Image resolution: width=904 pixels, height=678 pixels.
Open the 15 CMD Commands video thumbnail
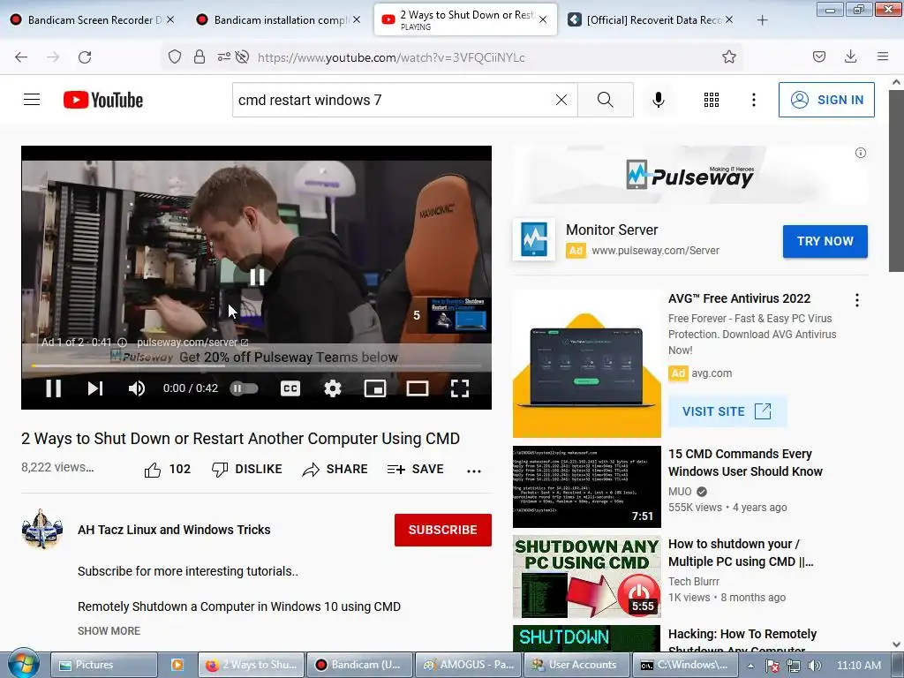coord(587,486)
